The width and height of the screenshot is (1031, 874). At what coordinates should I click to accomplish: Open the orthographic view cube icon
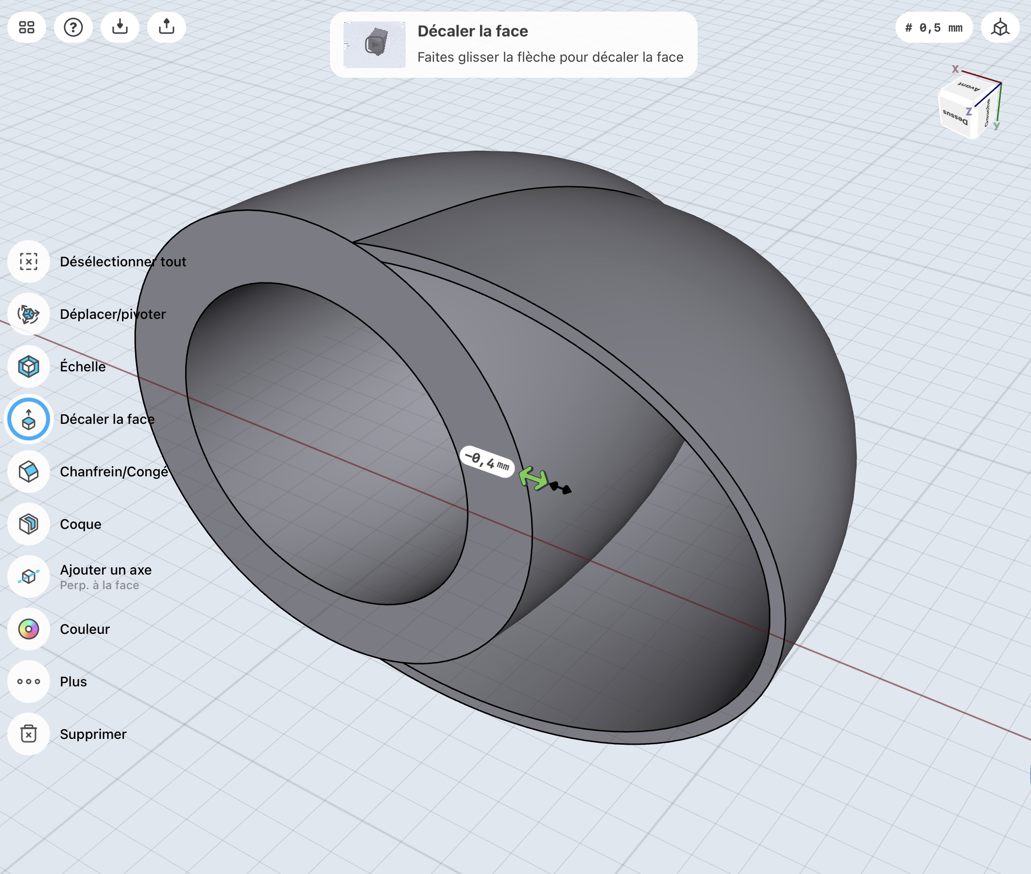point(1000,27)
